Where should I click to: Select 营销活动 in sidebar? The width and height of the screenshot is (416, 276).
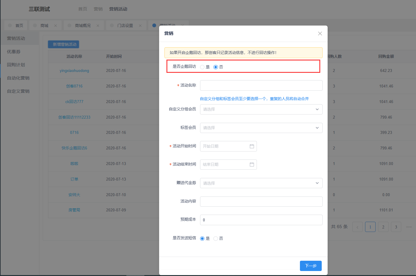click(x=19, y=38)
